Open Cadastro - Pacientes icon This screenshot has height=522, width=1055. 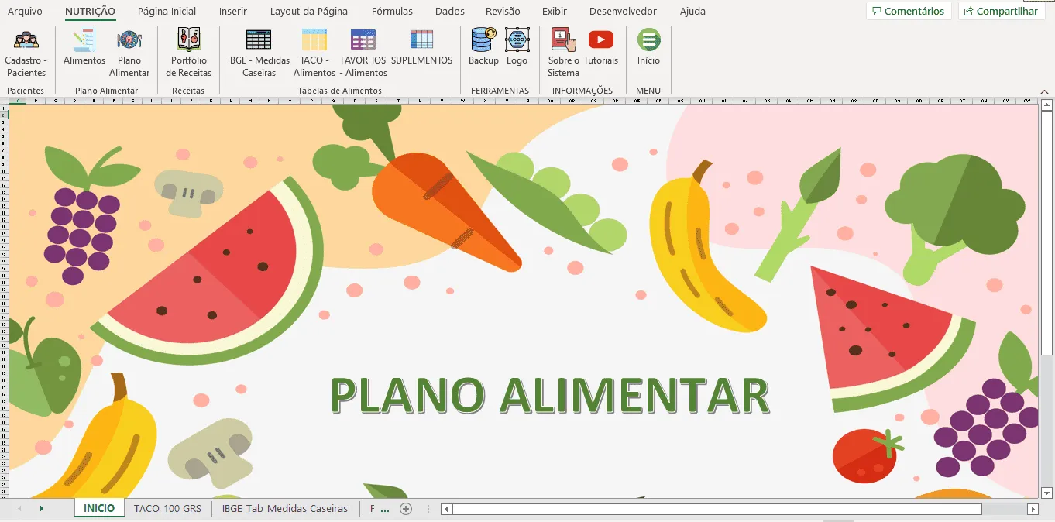26,53
